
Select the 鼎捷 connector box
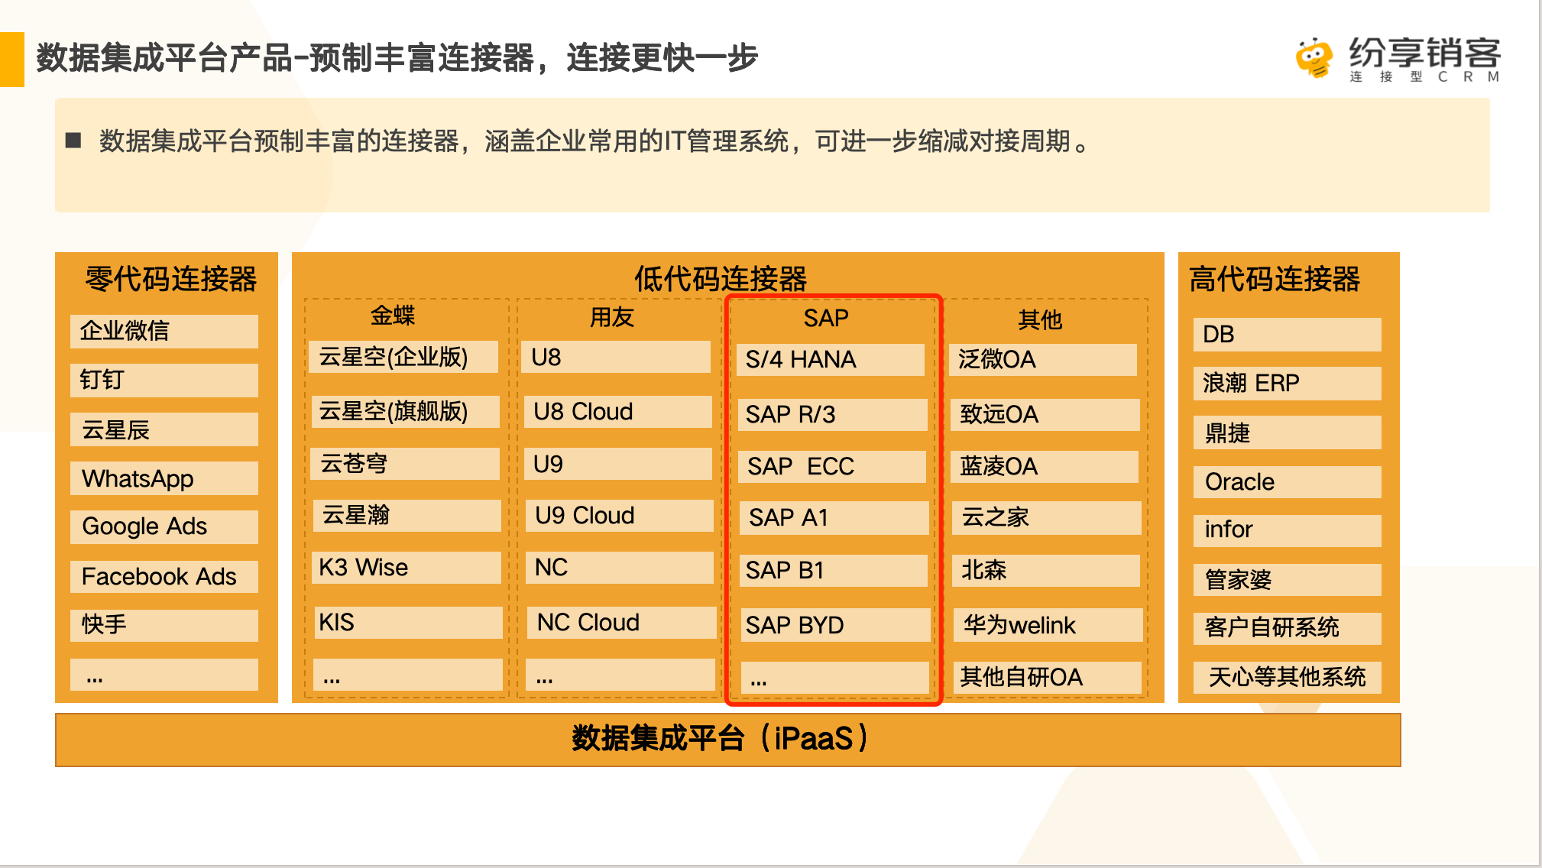[x=1288, y=432]
